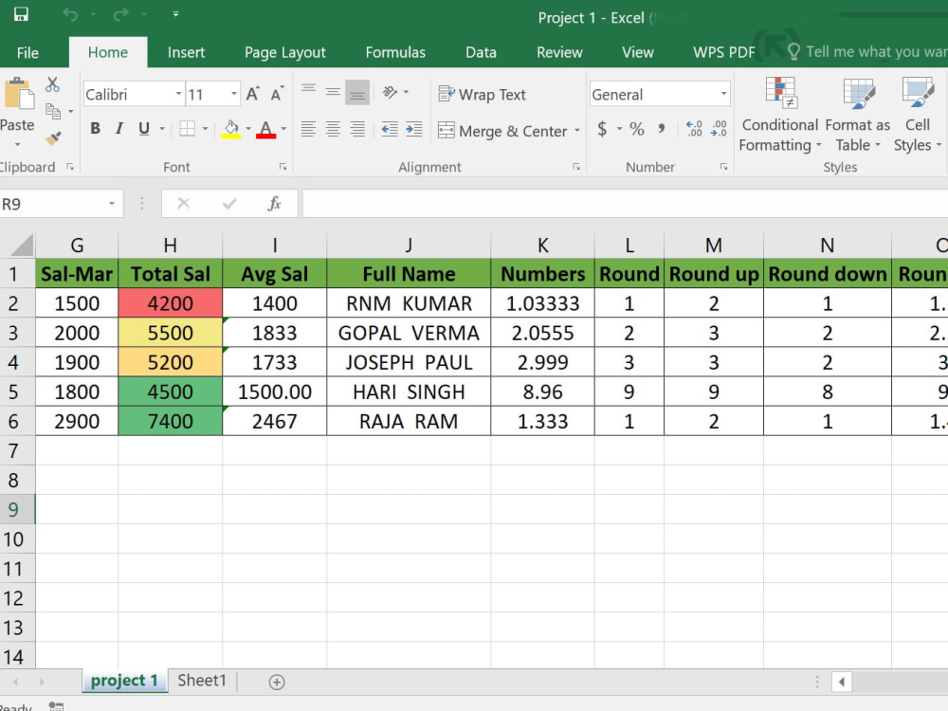The image size is (948, 711).
Task: Activate the Format Painter brush
Action: click(x=53, y=138)
